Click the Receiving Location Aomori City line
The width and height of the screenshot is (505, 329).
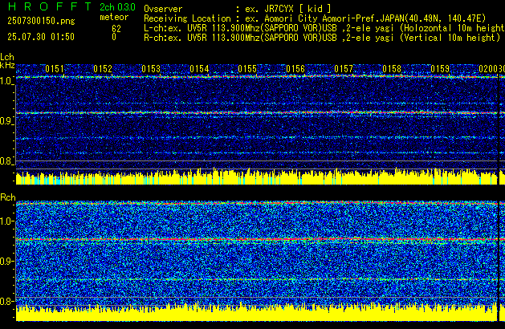point(315,18)
